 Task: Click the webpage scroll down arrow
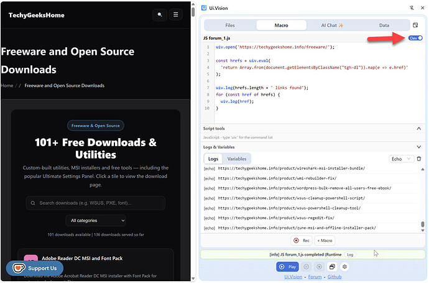click(x=193, y=279)
